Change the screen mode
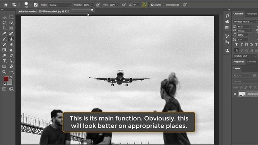Viewport: 258px width, 145px height. click(11, 89)
